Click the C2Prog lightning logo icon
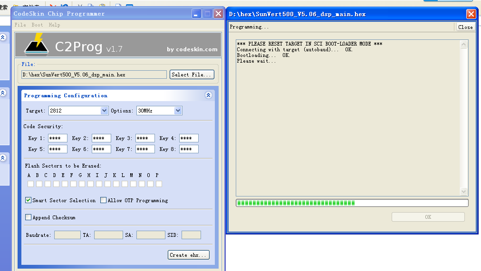This screenshot has width=481, height=271. click(x=37, y=45)
